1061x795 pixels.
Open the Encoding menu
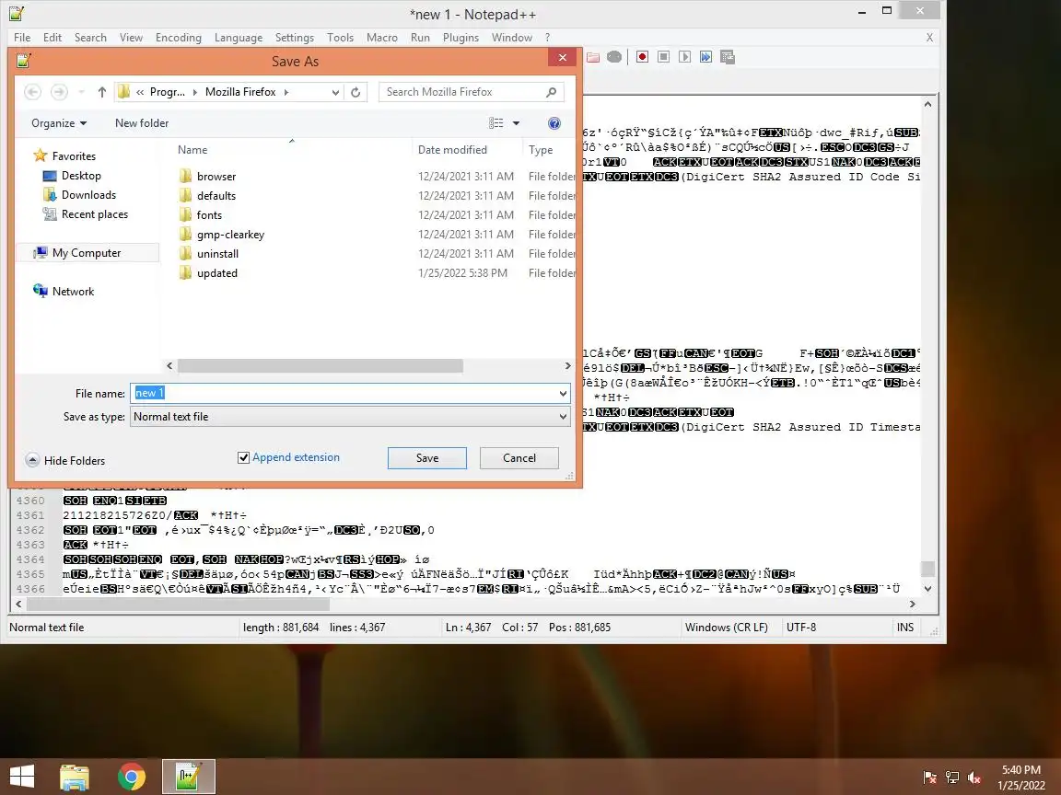tap(179, 38)
